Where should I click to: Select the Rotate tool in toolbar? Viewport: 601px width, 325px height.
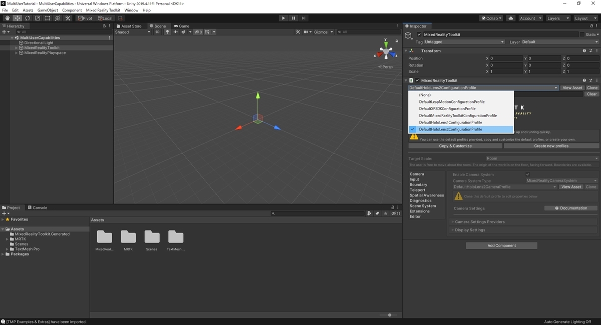pos(28,18)
